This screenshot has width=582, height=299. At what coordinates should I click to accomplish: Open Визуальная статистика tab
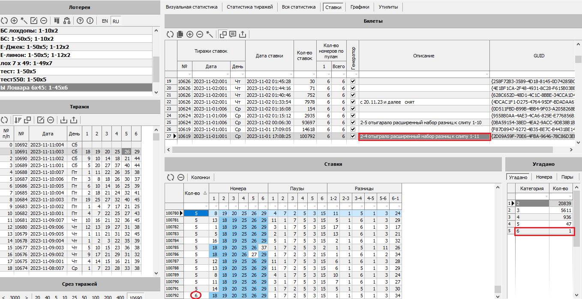pos(192,7)
